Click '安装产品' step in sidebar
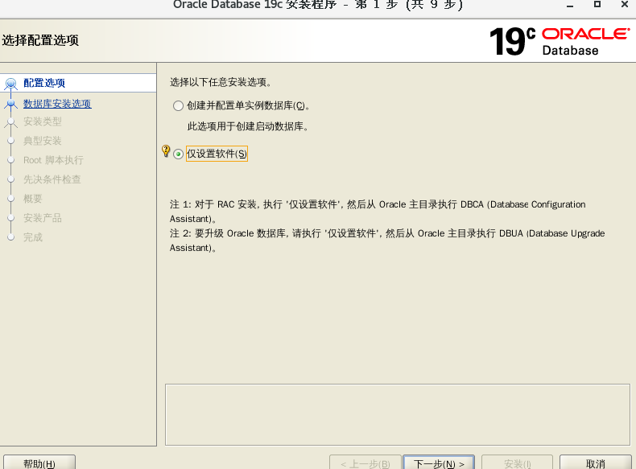 coord(43,218)
